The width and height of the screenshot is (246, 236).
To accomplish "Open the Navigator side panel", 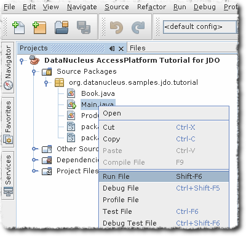I will pos(8,67).
